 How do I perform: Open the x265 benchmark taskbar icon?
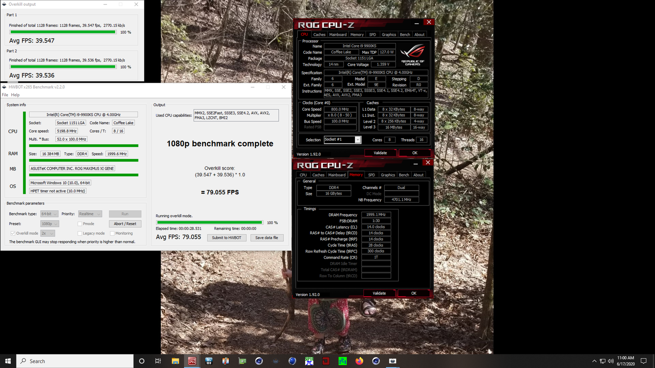pyautogui.click(x=393, y=361)
